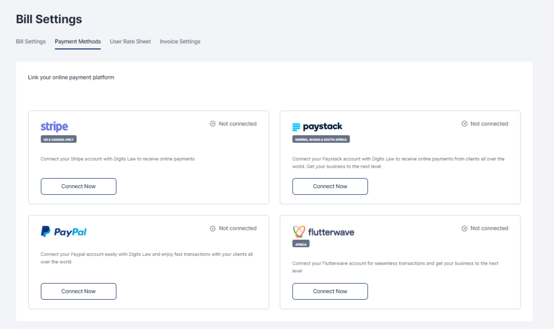Click the Bill Settings page heading
This screenshot has width=554, height=329.
(x=49, y=19)
